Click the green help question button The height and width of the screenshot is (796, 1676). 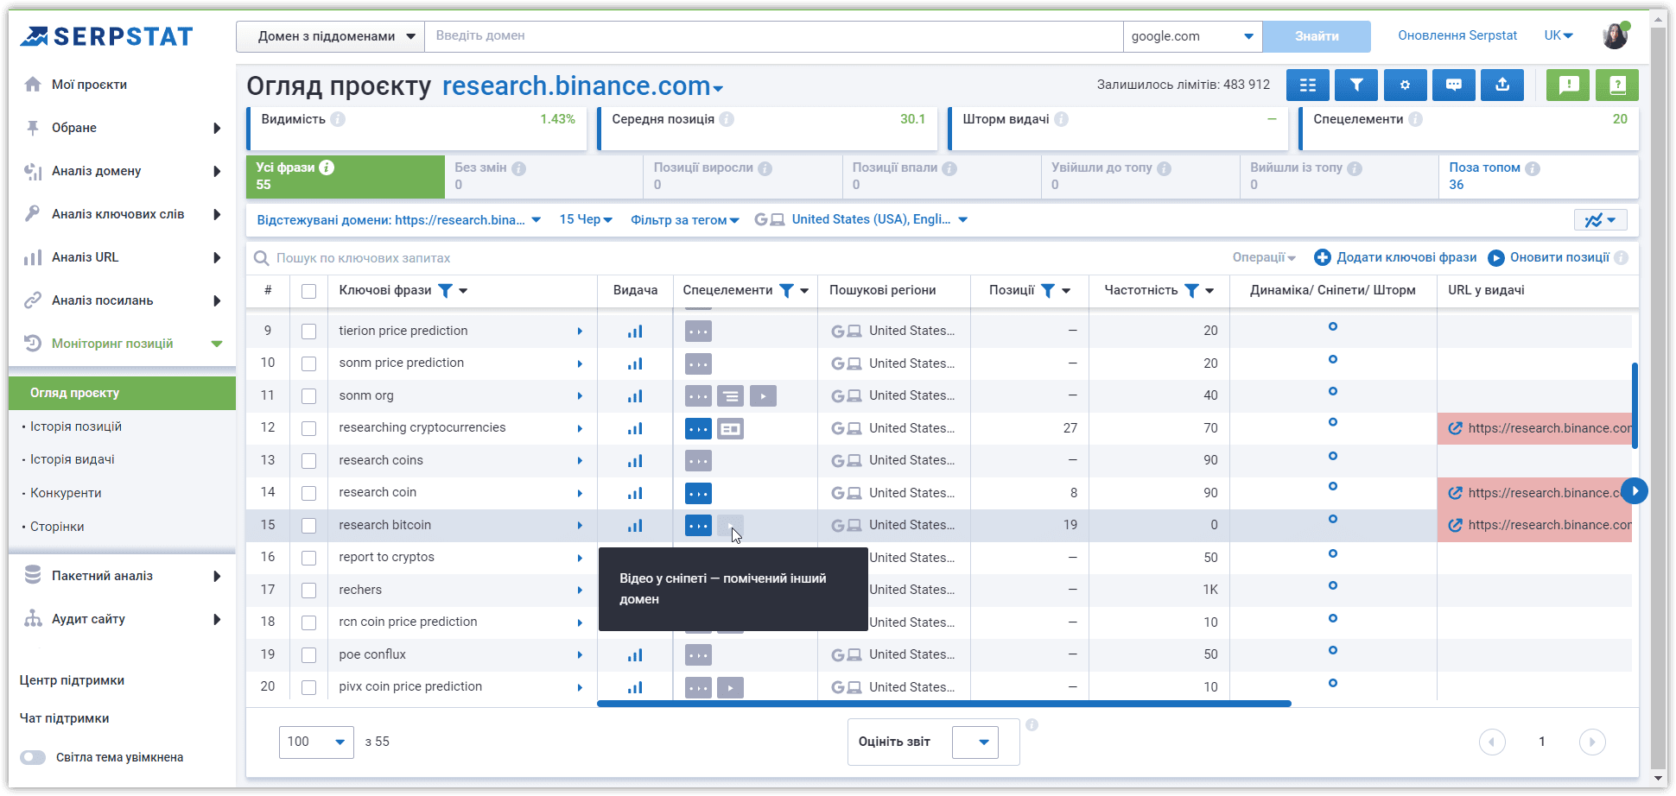click(x=1617, y=85)
